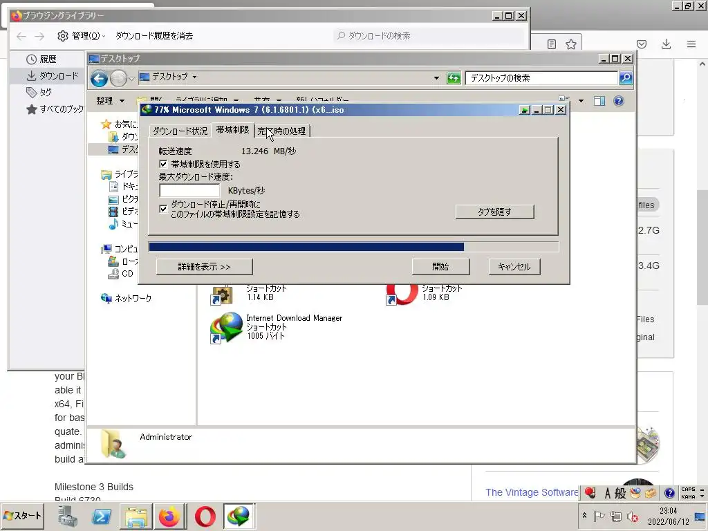
Task: Open the address bar history dropdown
Action: (x=436, y=77)
